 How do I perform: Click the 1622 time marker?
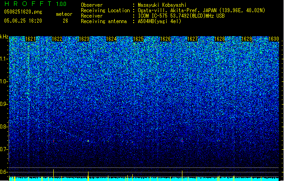tap(57, 39)
